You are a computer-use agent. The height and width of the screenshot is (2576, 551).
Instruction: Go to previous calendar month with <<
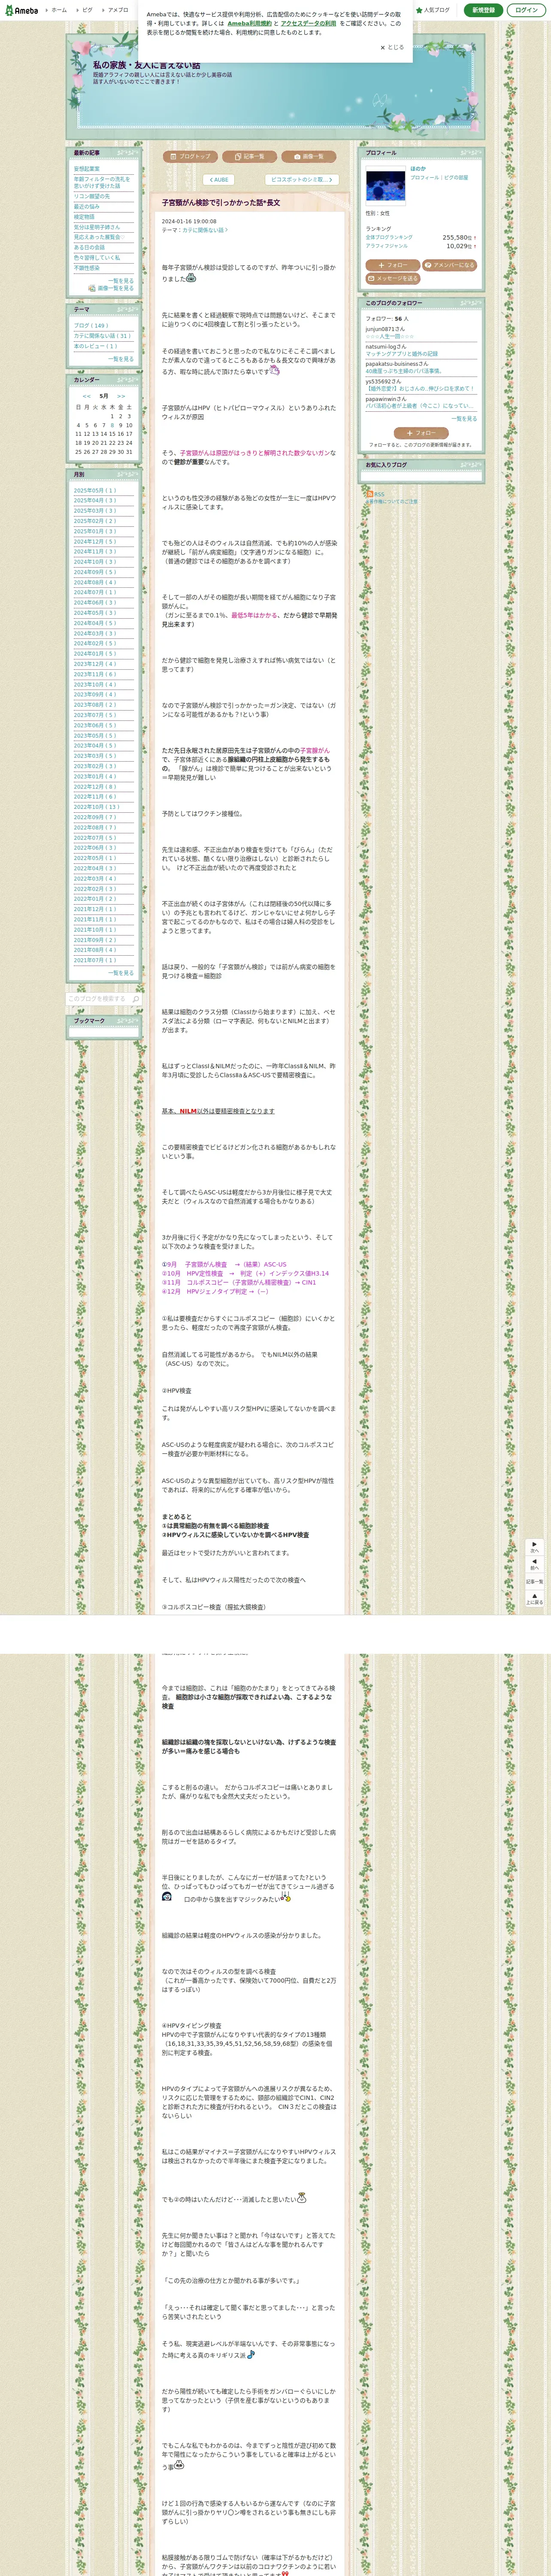(87, 396)
